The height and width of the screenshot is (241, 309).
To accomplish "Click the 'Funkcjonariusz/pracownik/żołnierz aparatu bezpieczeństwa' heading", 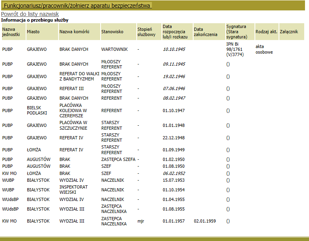I will pos(77,6).
